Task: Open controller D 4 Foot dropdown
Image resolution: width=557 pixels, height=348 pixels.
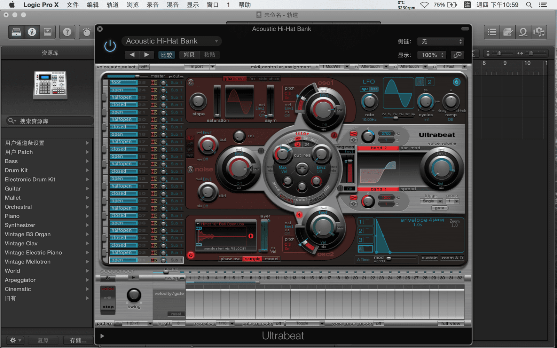Action: (x=452, y=66)
